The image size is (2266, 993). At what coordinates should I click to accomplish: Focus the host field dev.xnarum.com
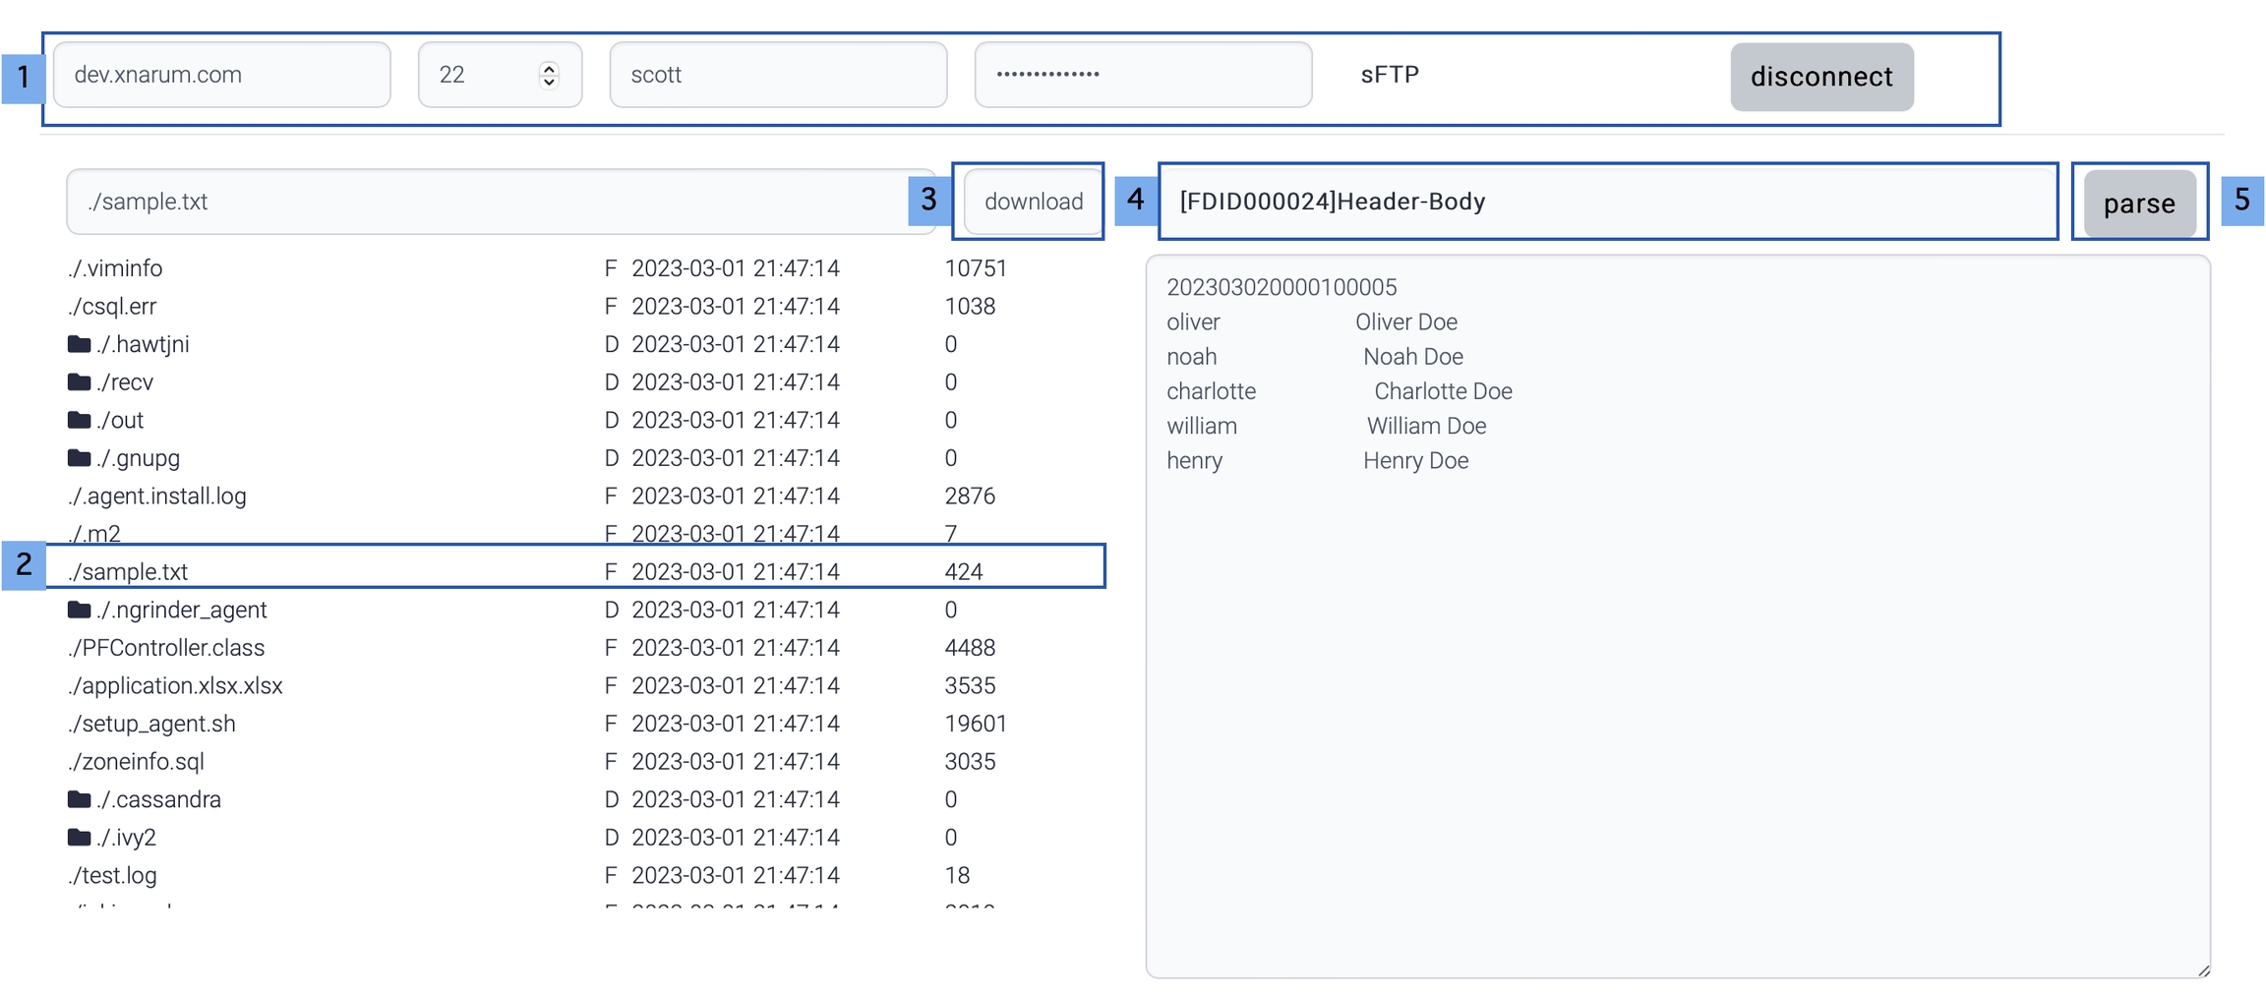[x=221, y=75]
